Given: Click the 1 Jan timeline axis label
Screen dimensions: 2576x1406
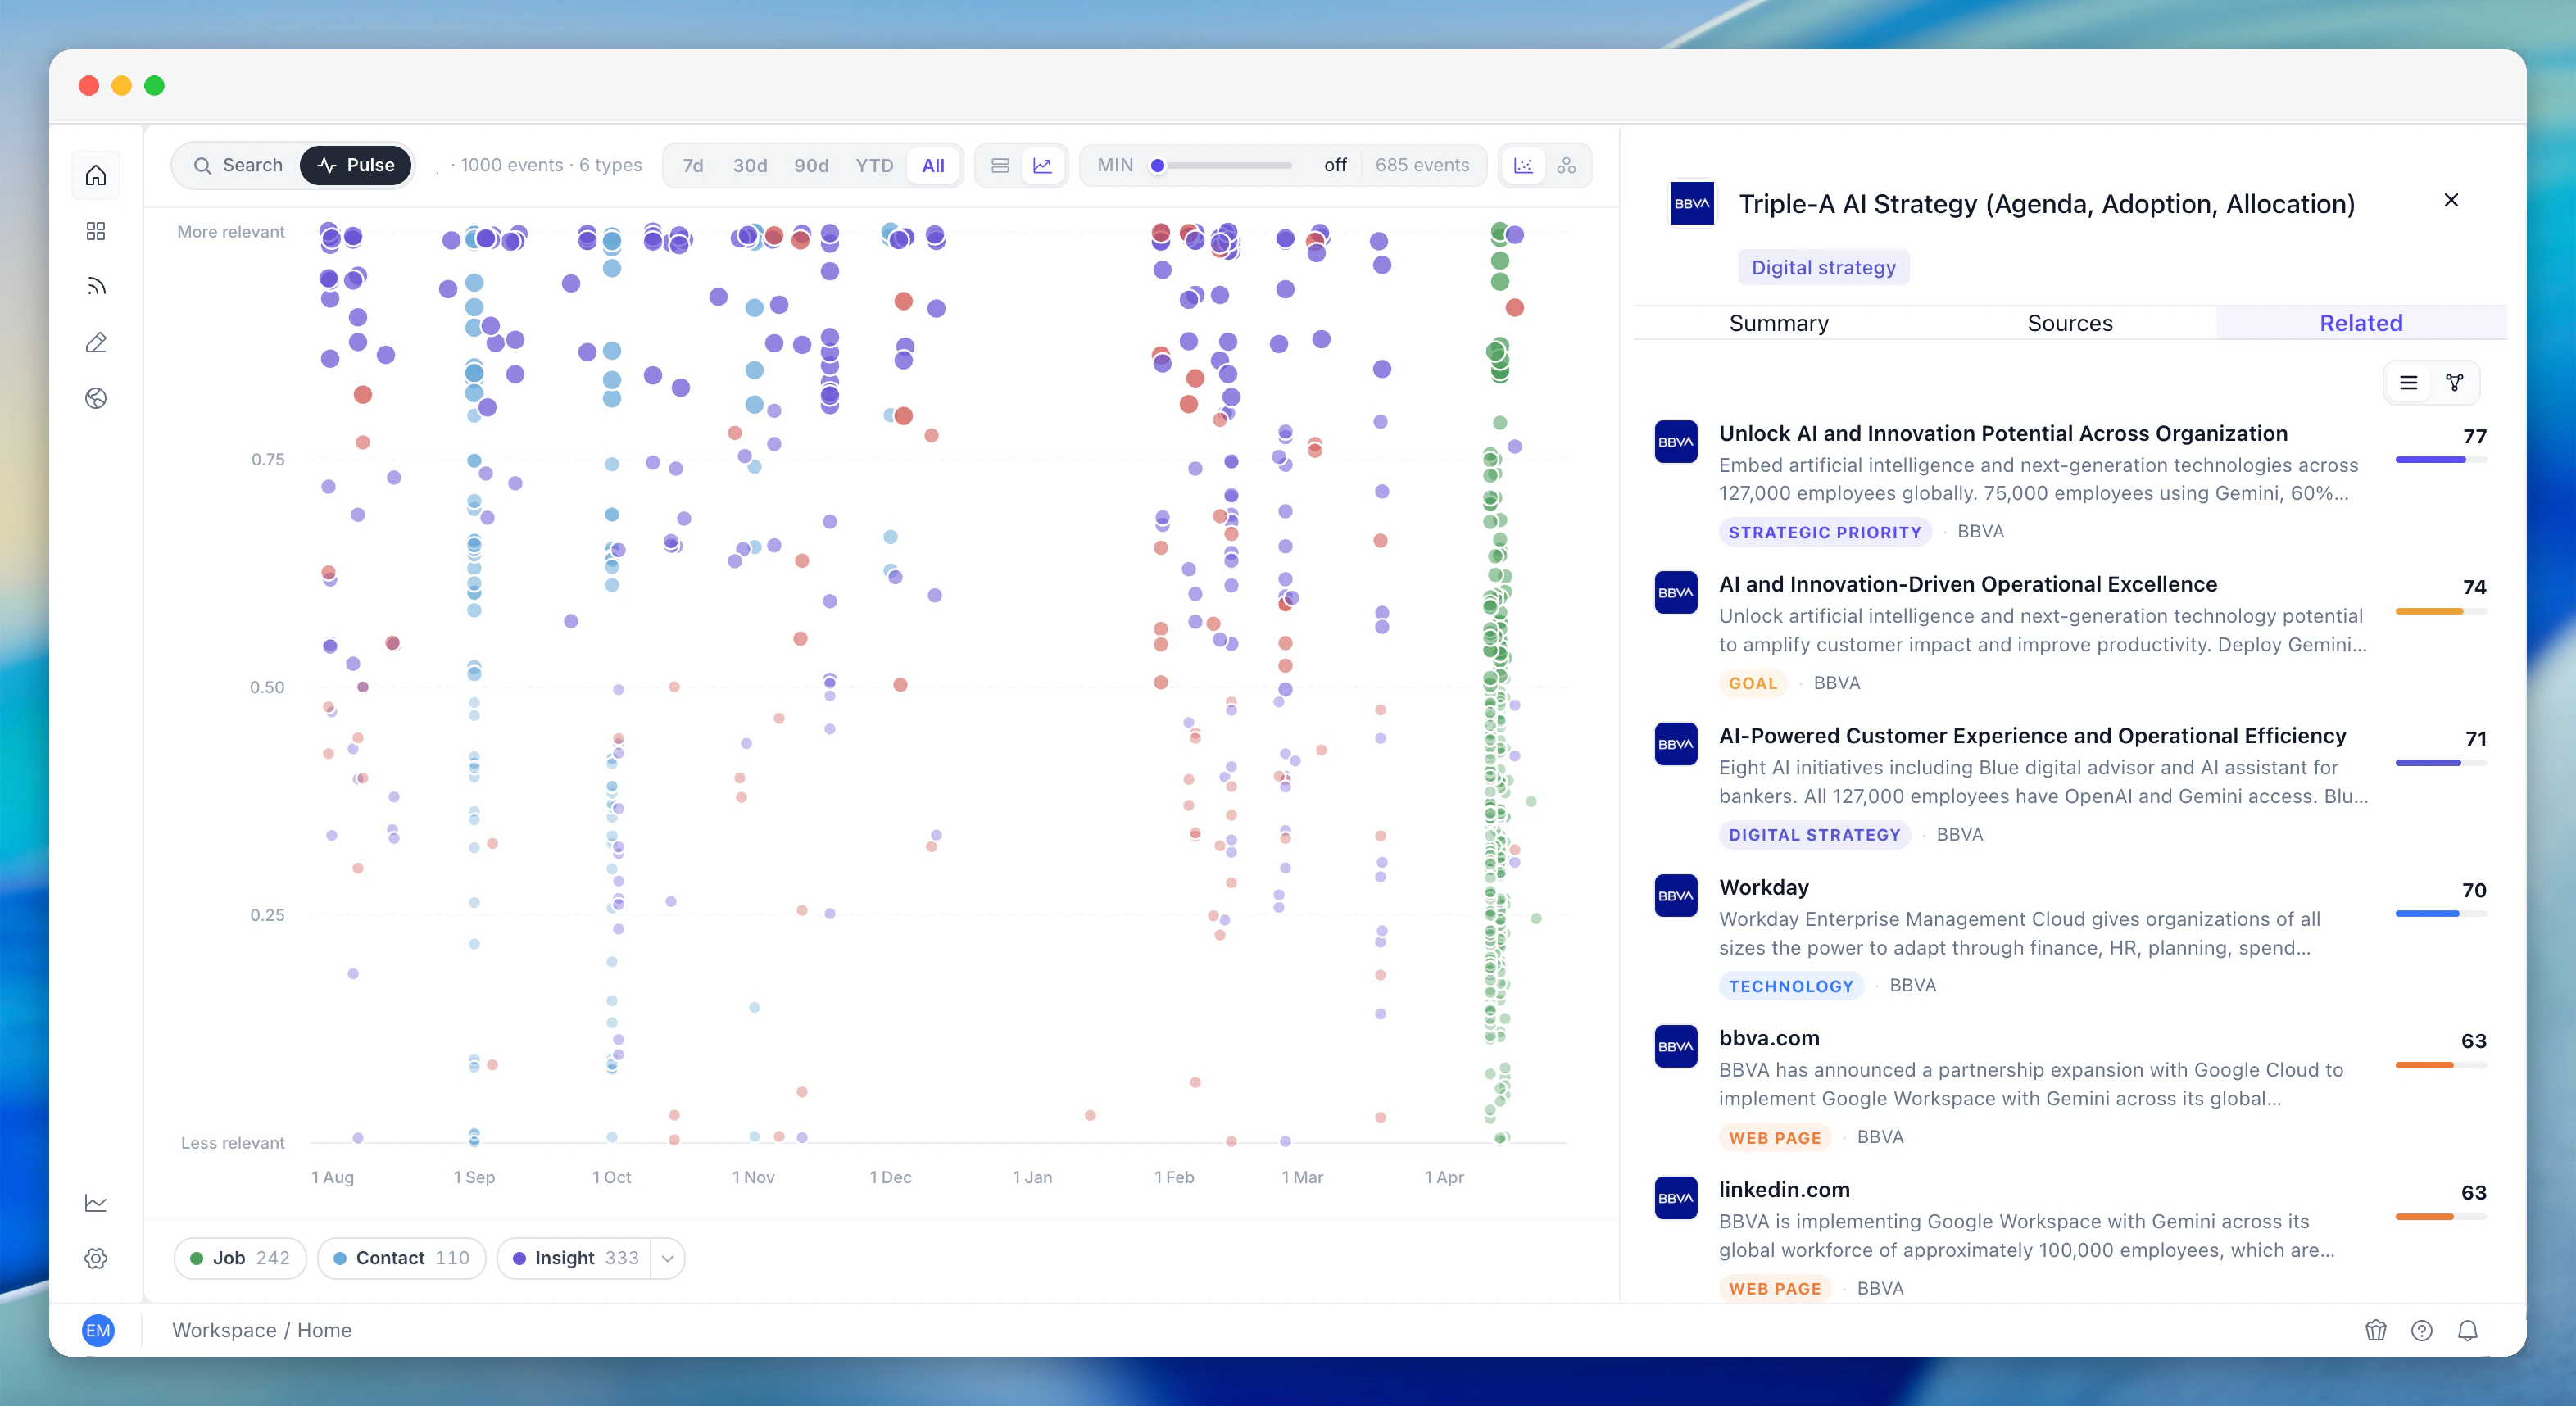Looking at the screenshot, I should (x=1032, y=1177).
